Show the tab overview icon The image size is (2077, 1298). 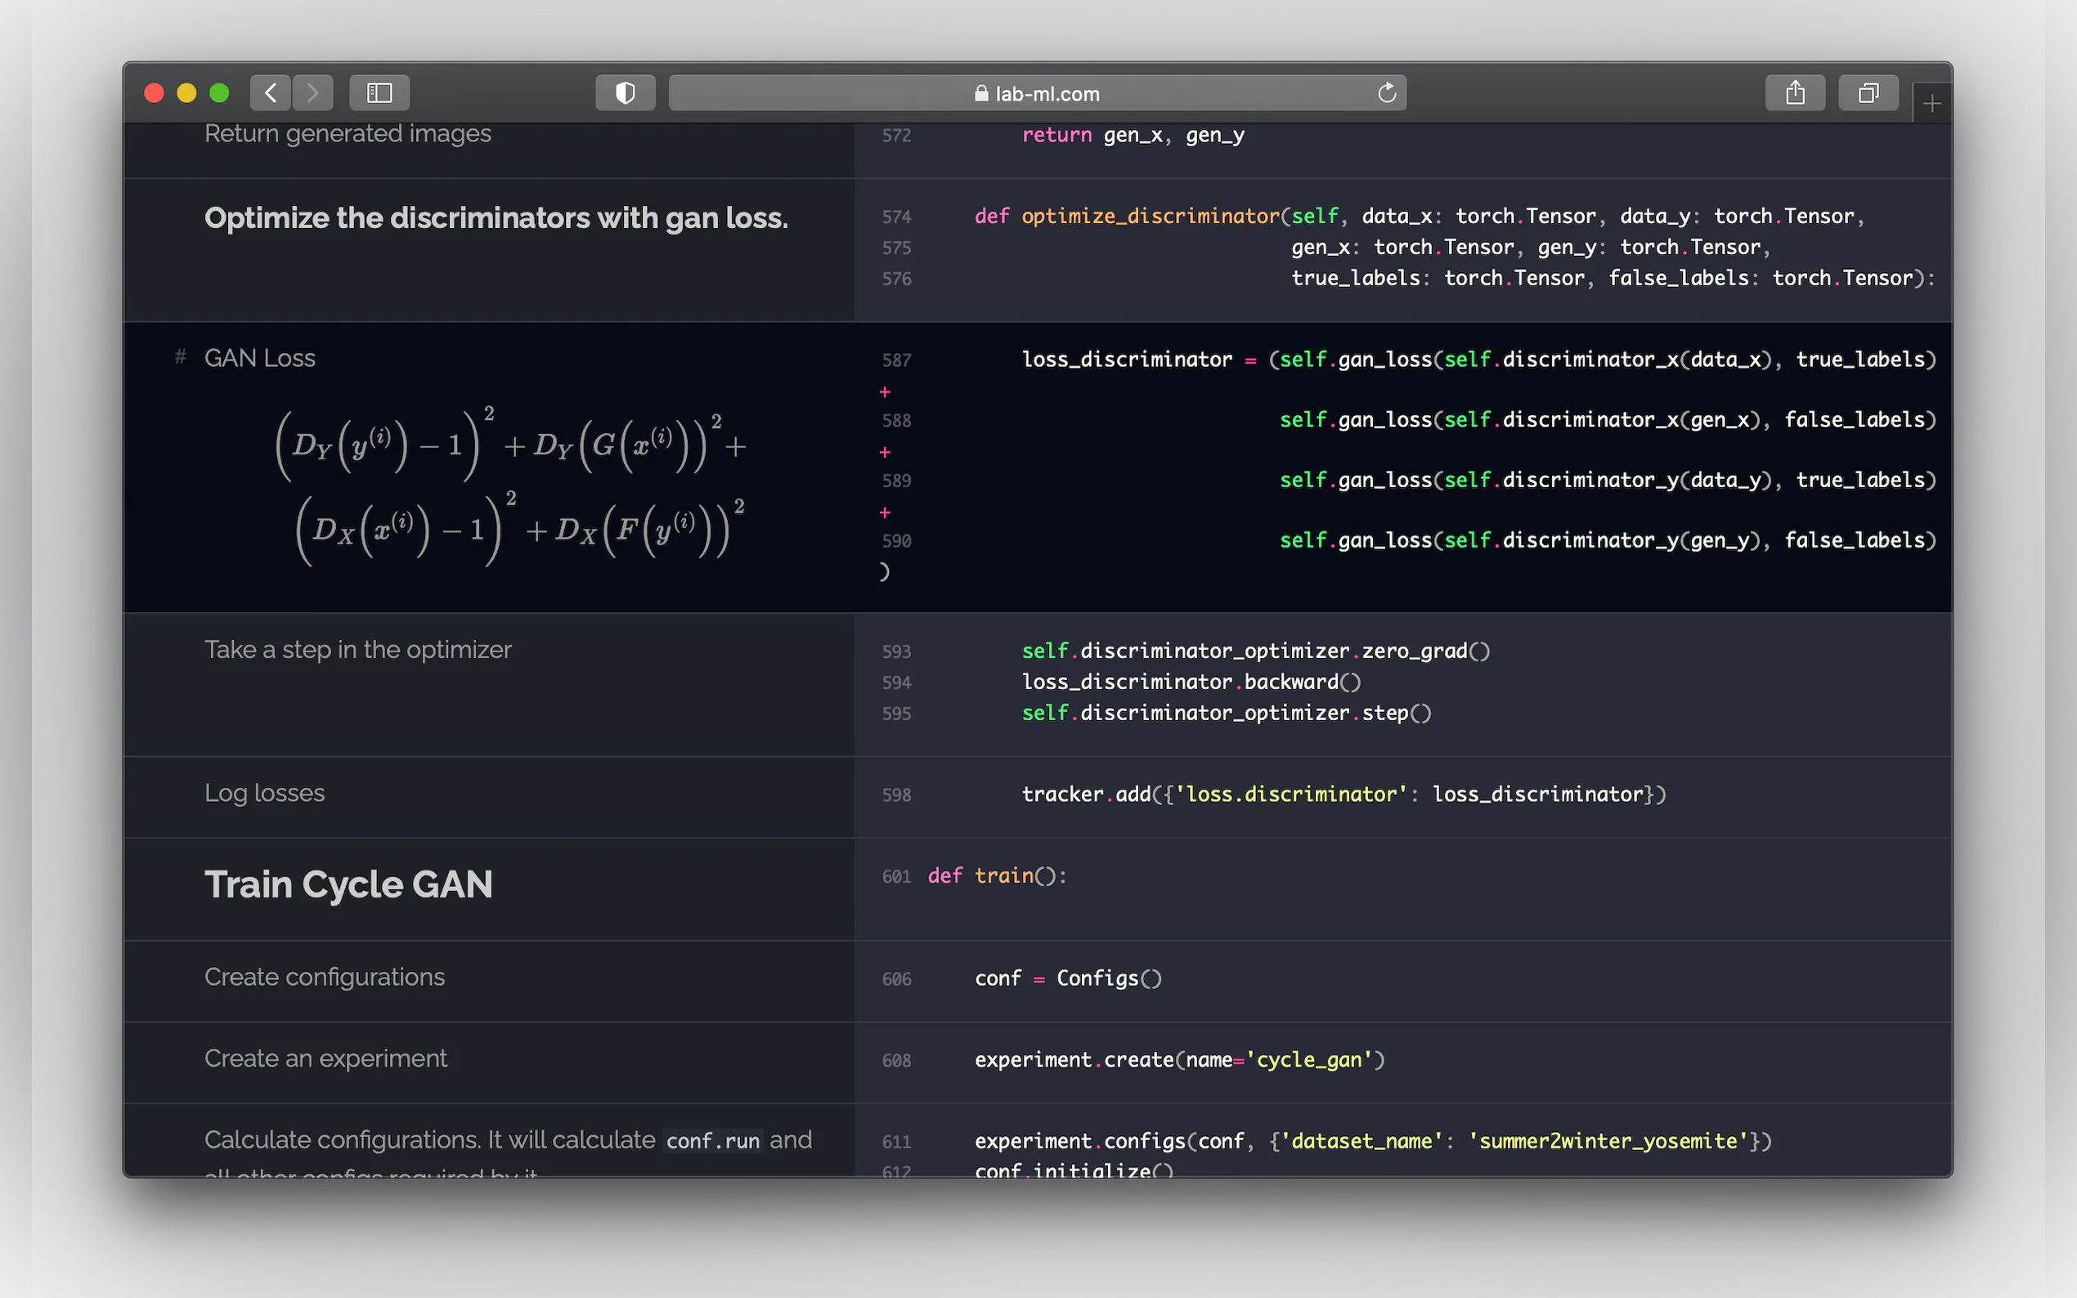(x=1868, y=92)
